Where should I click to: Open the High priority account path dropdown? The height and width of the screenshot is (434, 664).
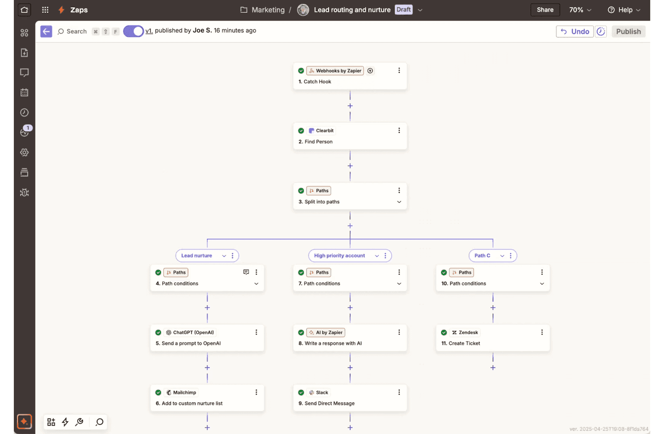click(x=377, y=255)
